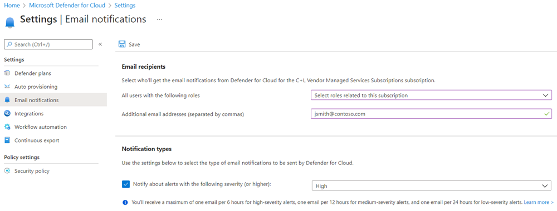The width and height of the screenshot is (557, 211).
Task: Open Workflow automation page
Action: click(x=41, y=127)
